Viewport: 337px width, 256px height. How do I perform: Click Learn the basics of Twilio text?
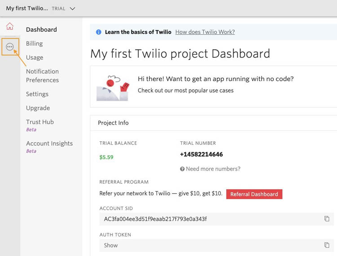click(x=138, y=32)
